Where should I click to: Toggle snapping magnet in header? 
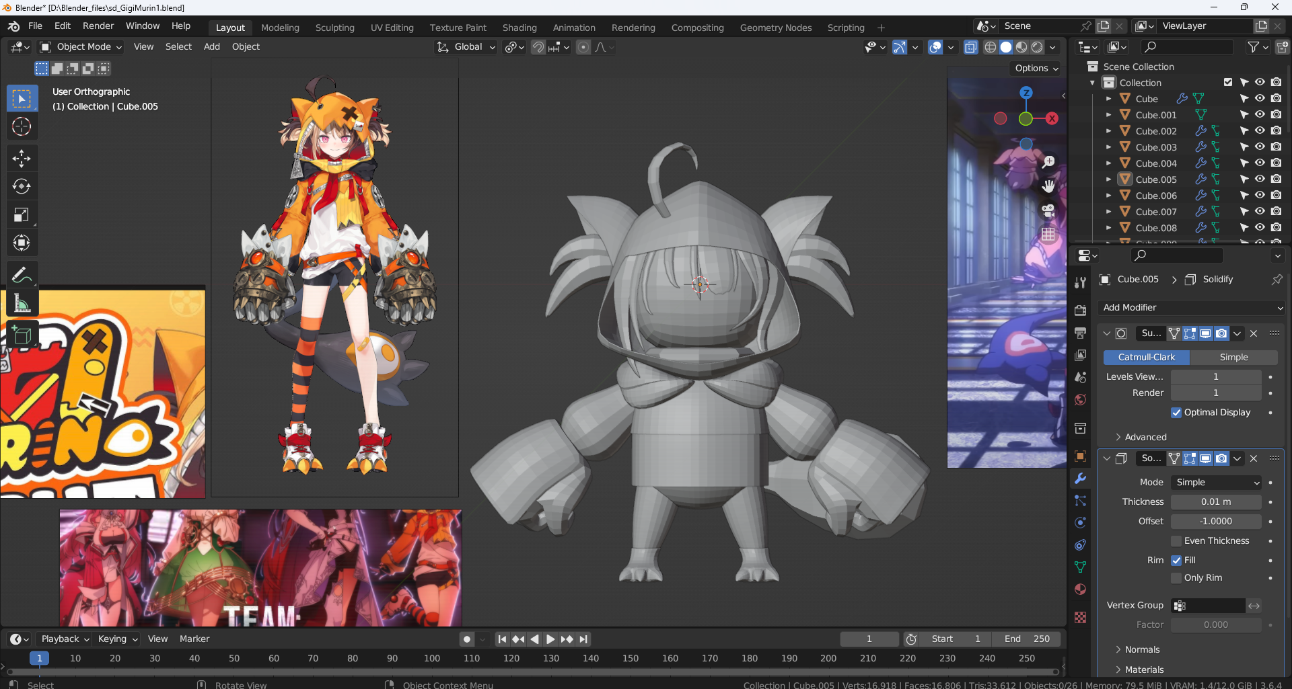point(538,47)
